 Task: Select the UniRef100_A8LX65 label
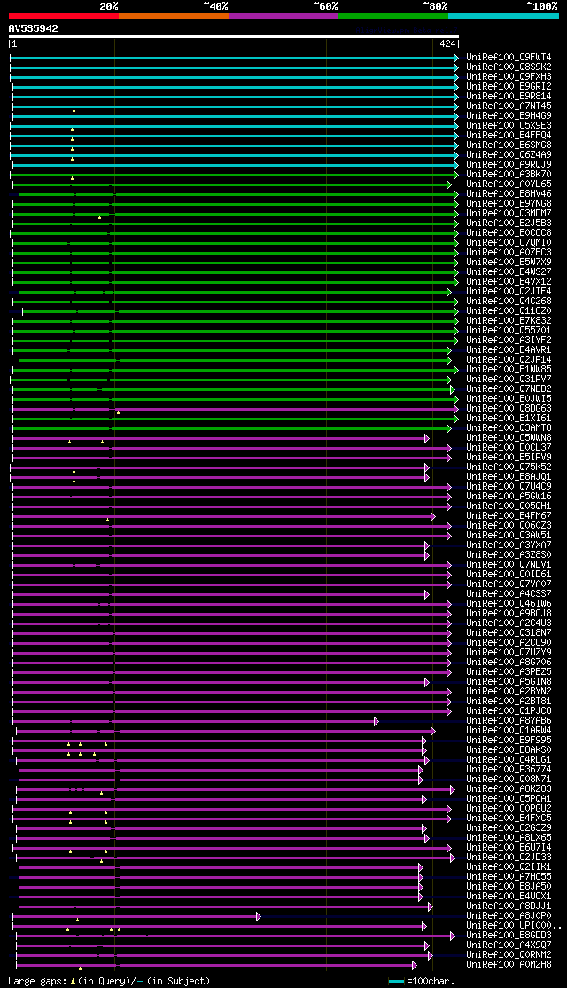tap(509, 838)
